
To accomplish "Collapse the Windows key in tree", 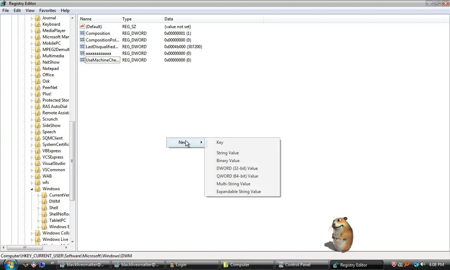I will click(32, 189).
